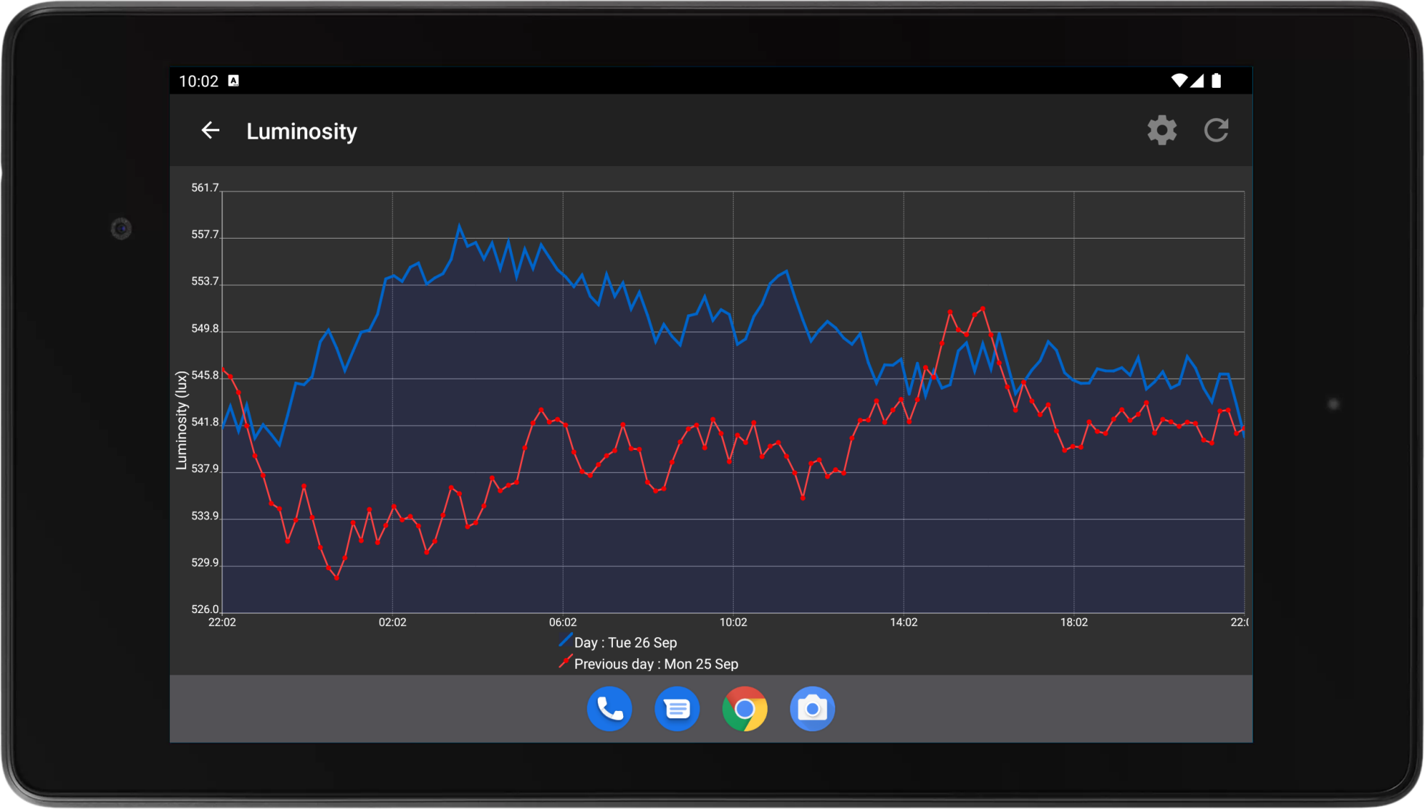Screen dimensions: 1425x809
Task: Launch the Messages dock app
Action: click(x=677, y=708)
